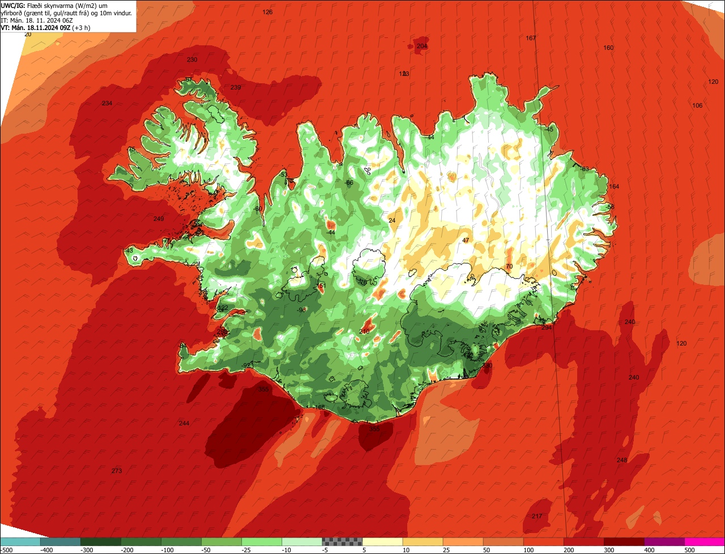The width and height of the screenshot is (725, 554).
Task: Click the orange swatch between 25 and 50
Action: click(x=463, y=542)
